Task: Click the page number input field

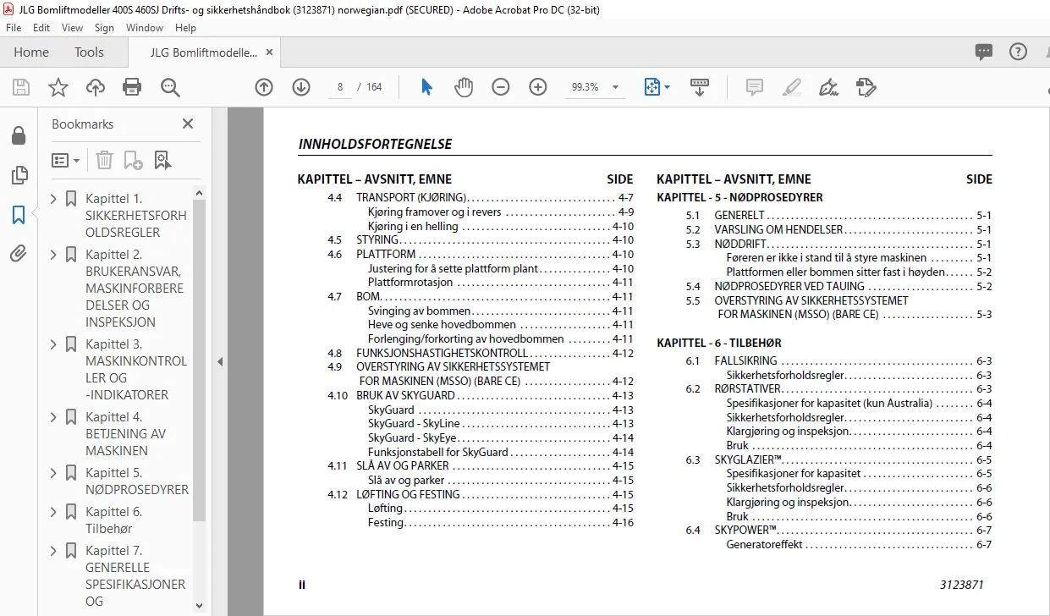Action: (x=339, y=87)
